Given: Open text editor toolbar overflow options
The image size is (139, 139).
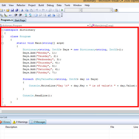Looking at the screenshot, I should (x=62, y=15).
